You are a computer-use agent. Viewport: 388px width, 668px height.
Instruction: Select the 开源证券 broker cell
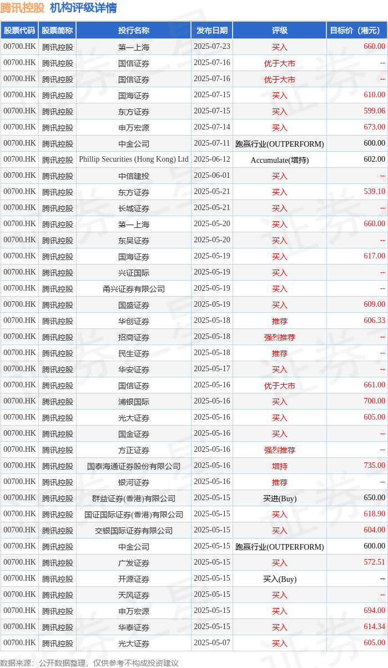pos(134,579)
